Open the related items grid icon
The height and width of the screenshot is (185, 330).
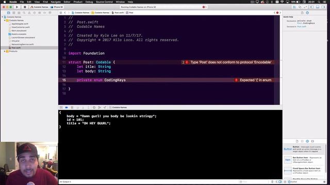(61, 13)
